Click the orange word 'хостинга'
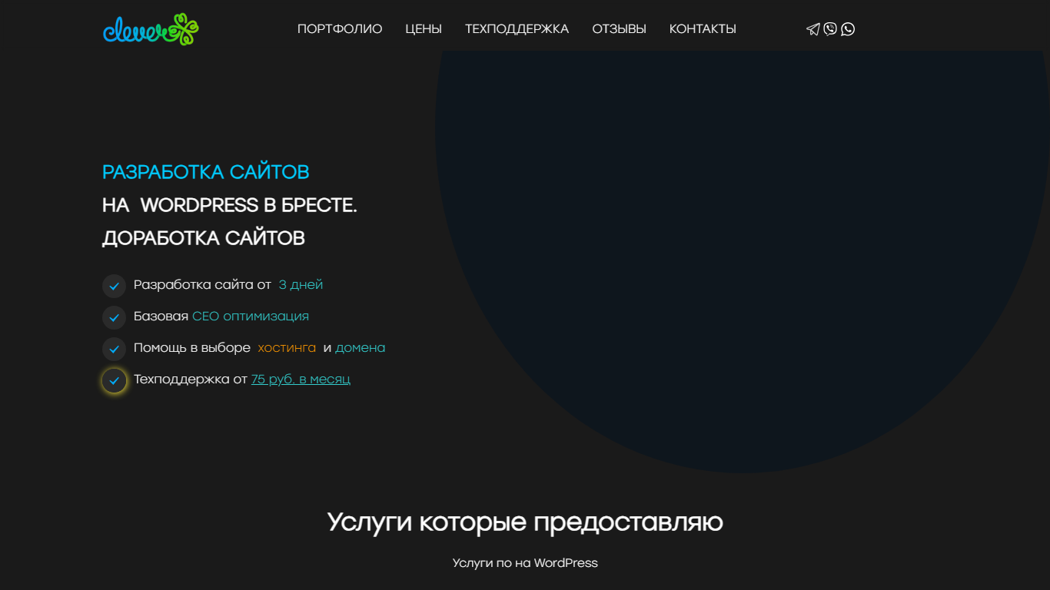 click(287, 348)
